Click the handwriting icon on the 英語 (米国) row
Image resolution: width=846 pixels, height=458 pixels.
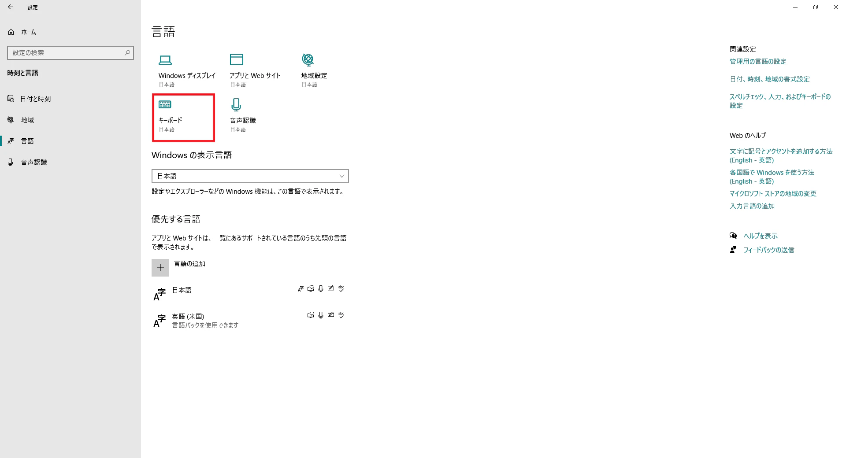point(331,315)
